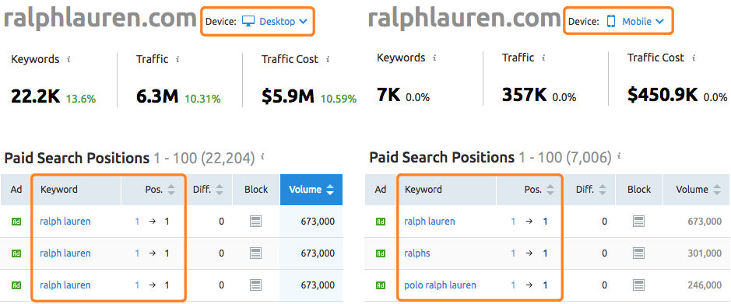
Task: Click Ad column header in Mobile table
Action: click(x=381, y=190)
